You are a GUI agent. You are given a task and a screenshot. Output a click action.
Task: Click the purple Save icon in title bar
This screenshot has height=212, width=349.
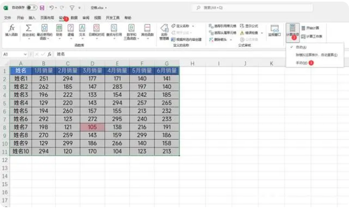coord(42,8)
